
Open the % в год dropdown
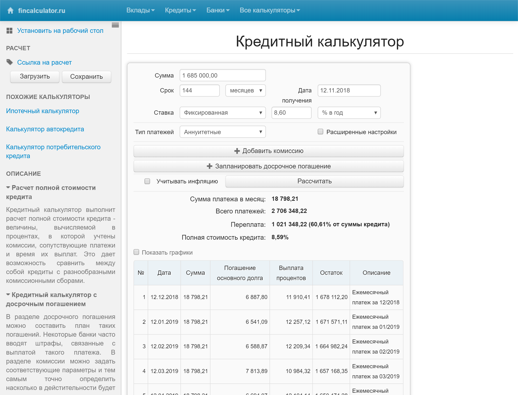(x=349, y=113)
